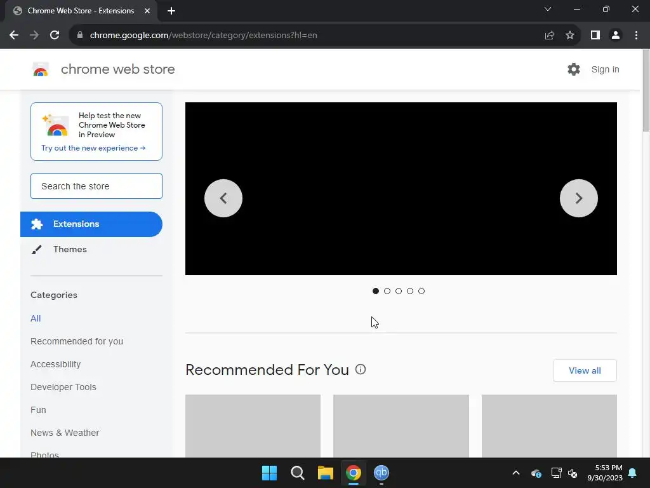Click the address bar URL
The image size is (650, 488).
tap(203, 36)
